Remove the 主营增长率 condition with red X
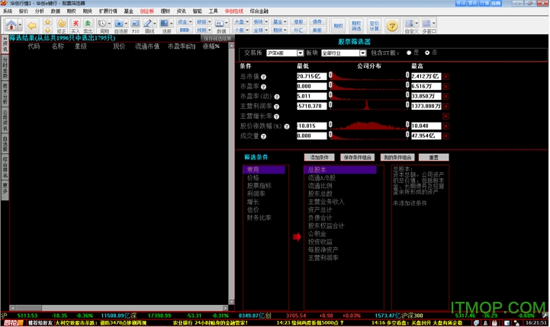This screenshot has height=327, width=550. [x=445, y=116]
